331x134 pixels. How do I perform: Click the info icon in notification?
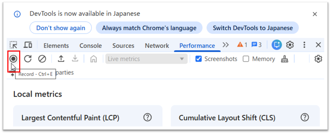coord(17,14)
